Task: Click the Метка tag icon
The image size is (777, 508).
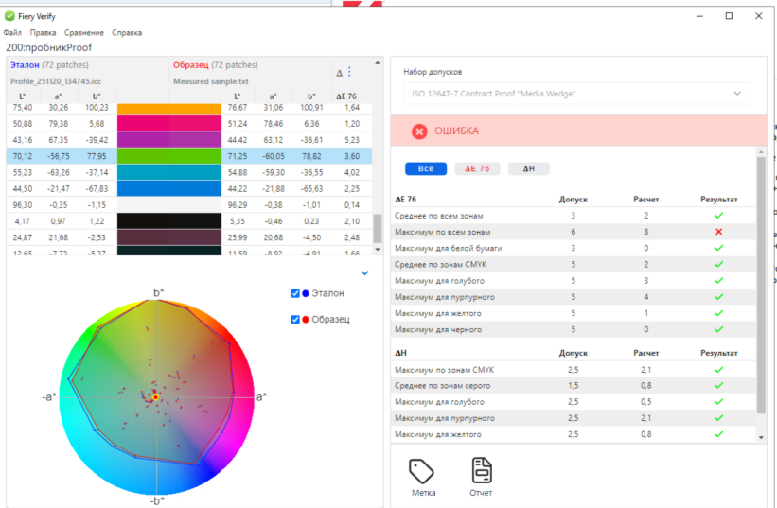Action: click(x=420, y=469)
